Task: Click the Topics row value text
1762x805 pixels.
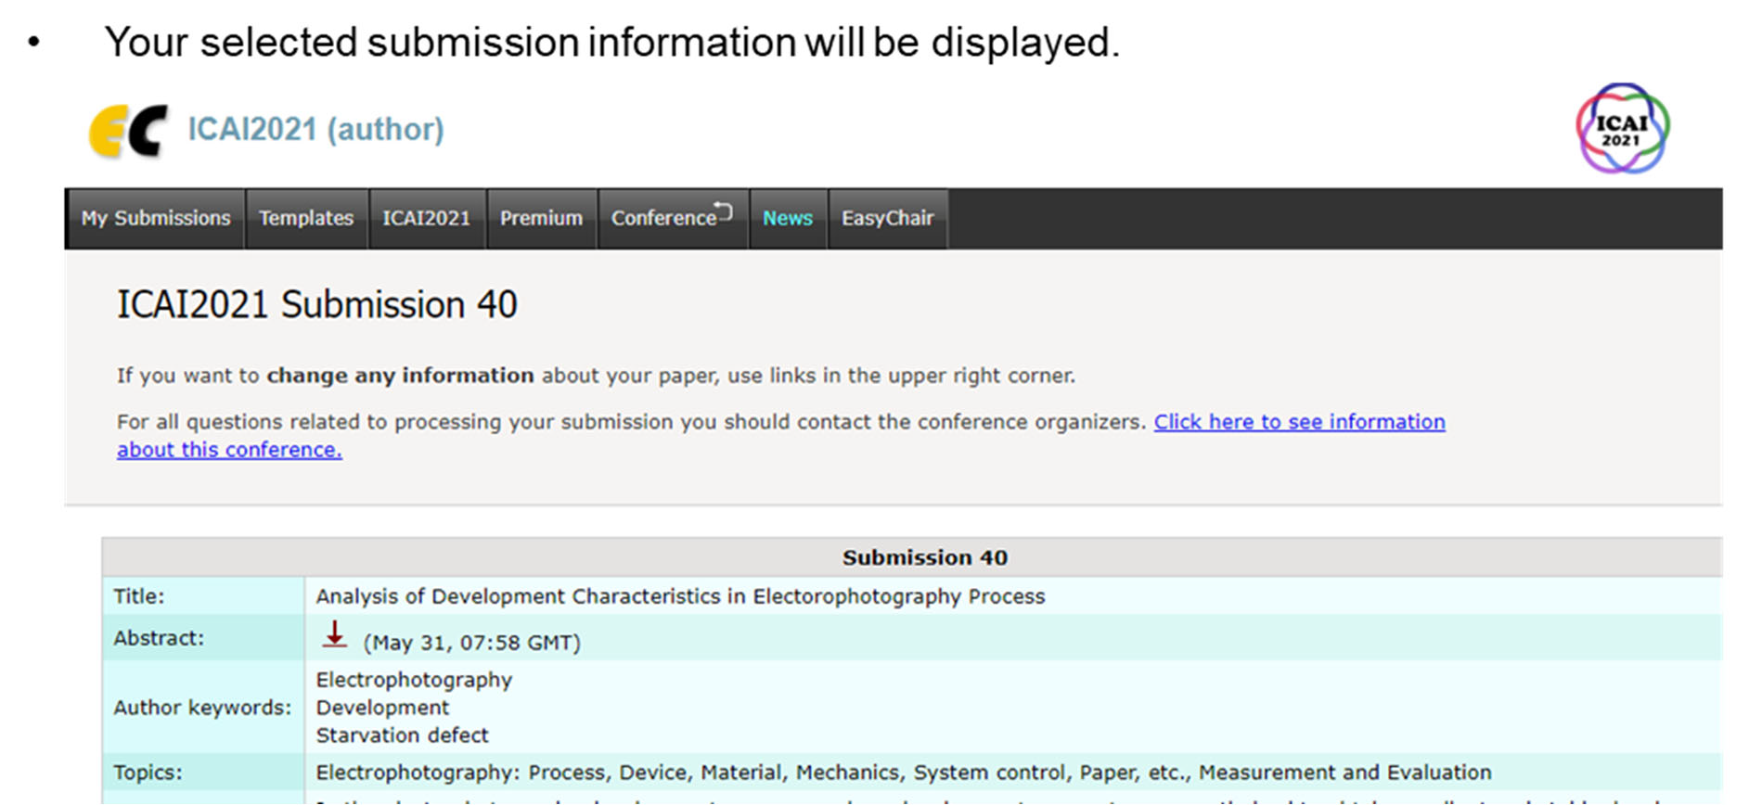Action: point(902,773)
